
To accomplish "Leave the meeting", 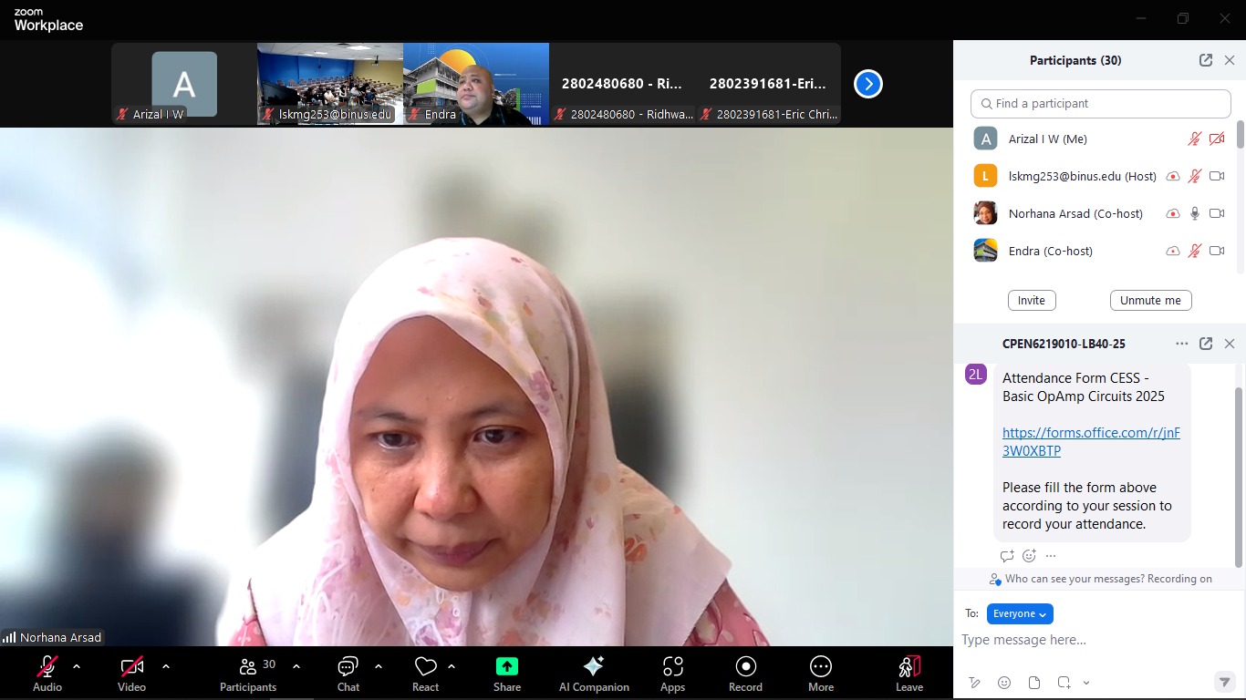I will click(909, 674).
